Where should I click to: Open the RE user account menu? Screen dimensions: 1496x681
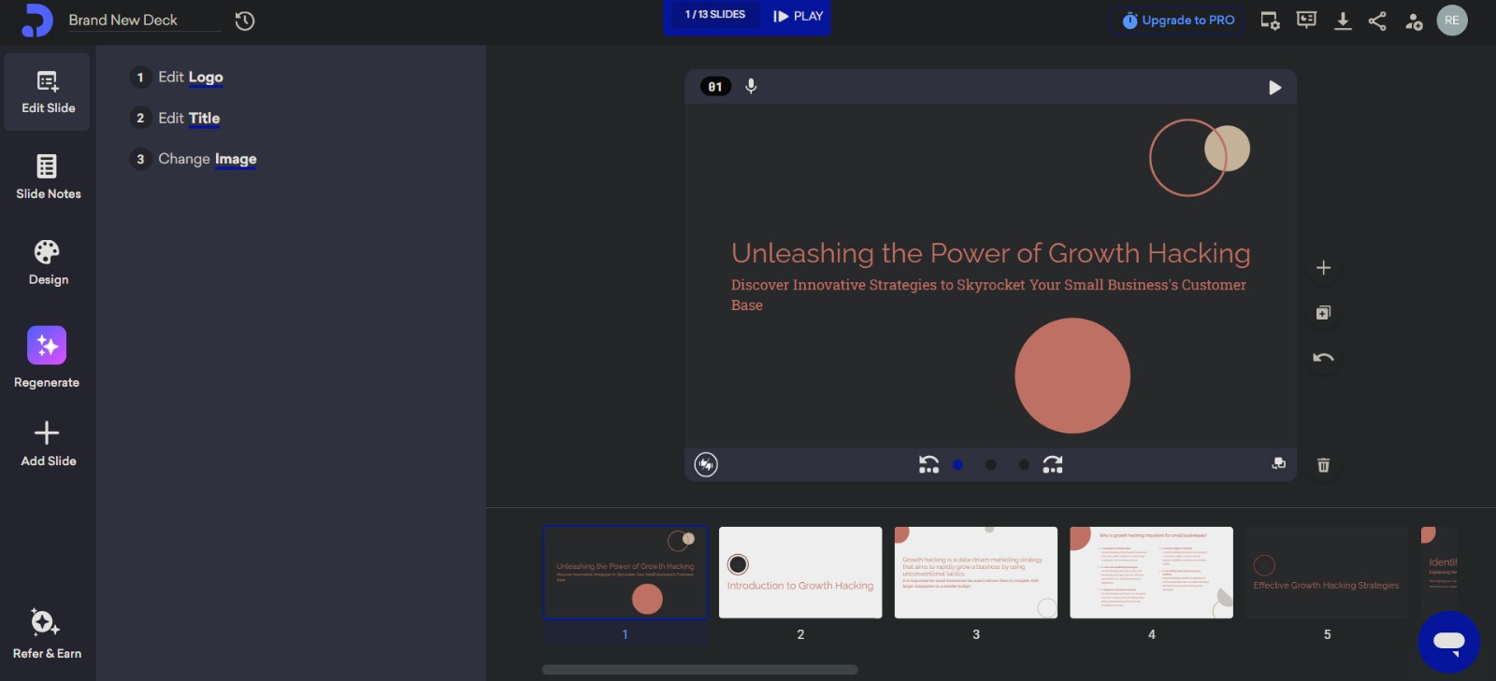[x=1451, y=21]
